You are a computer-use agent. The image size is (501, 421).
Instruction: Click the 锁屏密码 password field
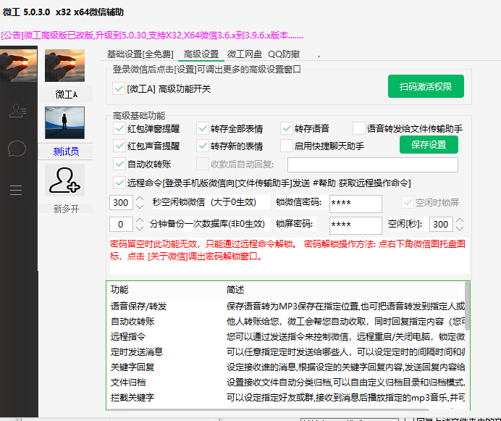[x=355, y=225]
